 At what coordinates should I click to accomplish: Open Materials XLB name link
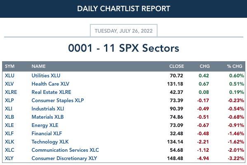click(47, 117)
